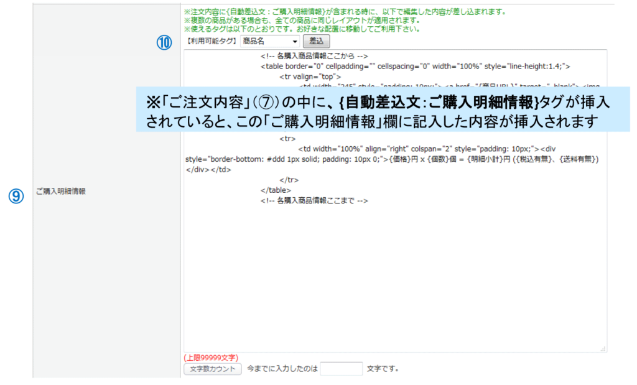Click the green note about 複数の商品がある場合
The height and width of the screenshot is (385, 637).
302,21
